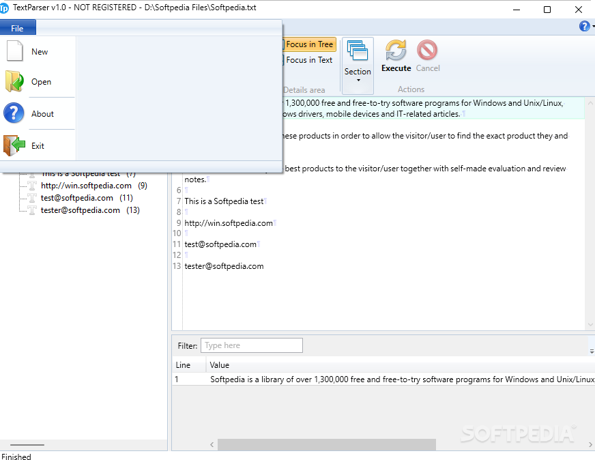Click the Section windows icon
Screen dimensions: 595x460
pyautogui.click(x=358, y=51)
